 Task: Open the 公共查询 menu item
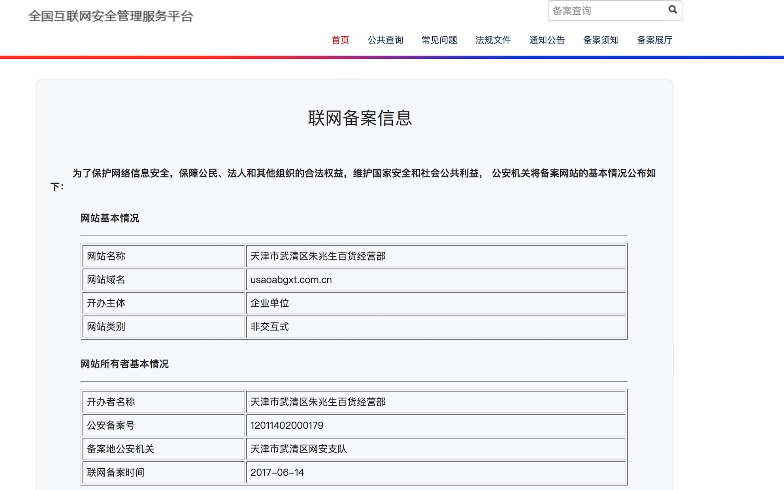click(x=385, y=40)
